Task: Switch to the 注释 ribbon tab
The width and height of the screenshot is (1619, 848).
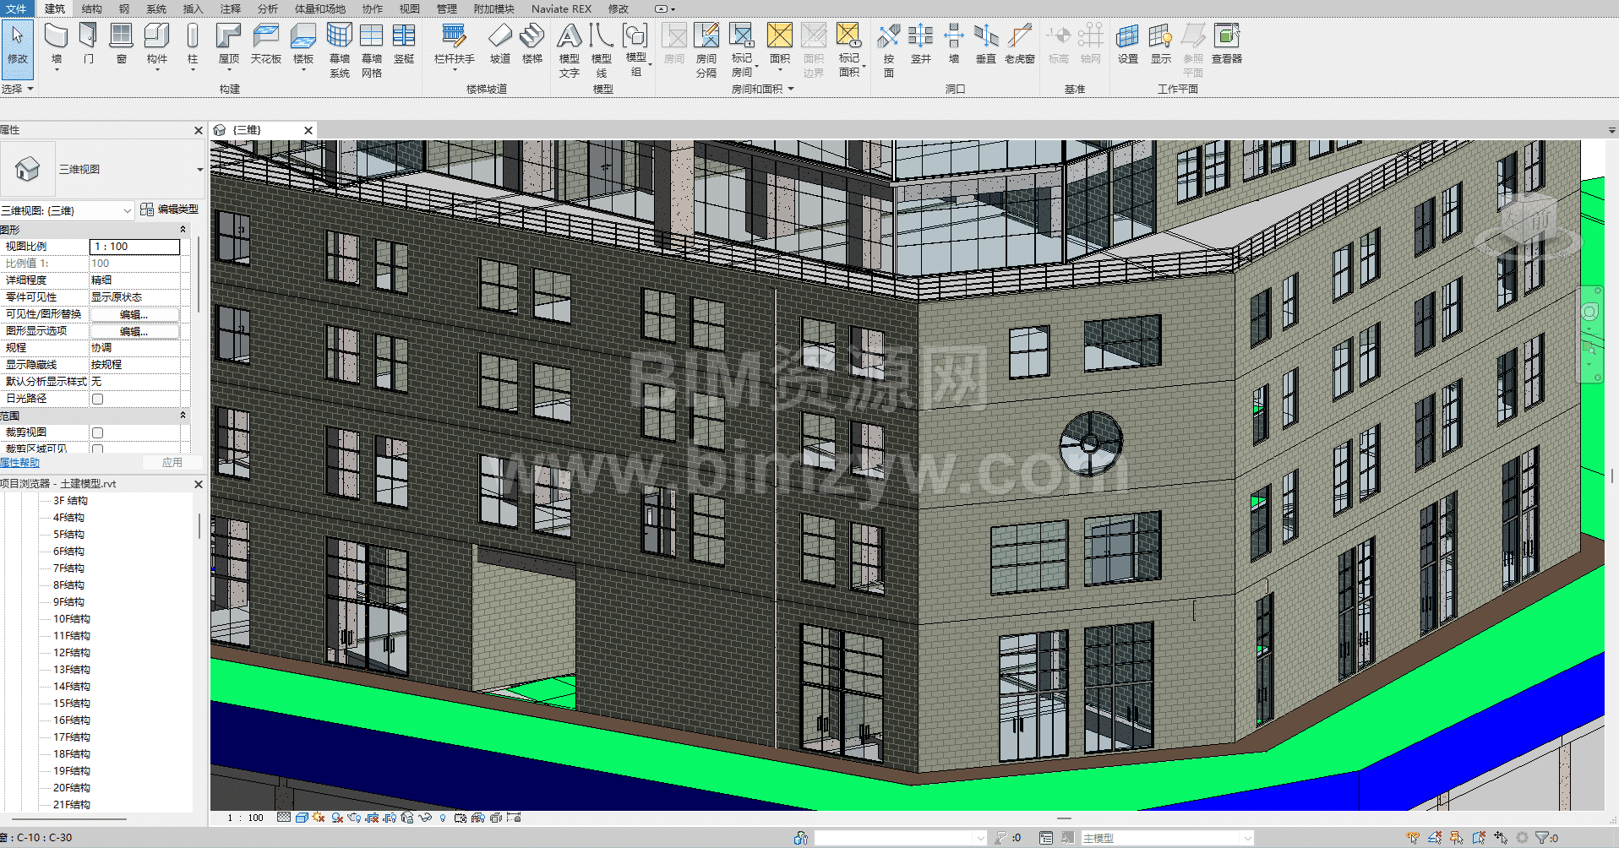Action: click(x=231, y=8)
